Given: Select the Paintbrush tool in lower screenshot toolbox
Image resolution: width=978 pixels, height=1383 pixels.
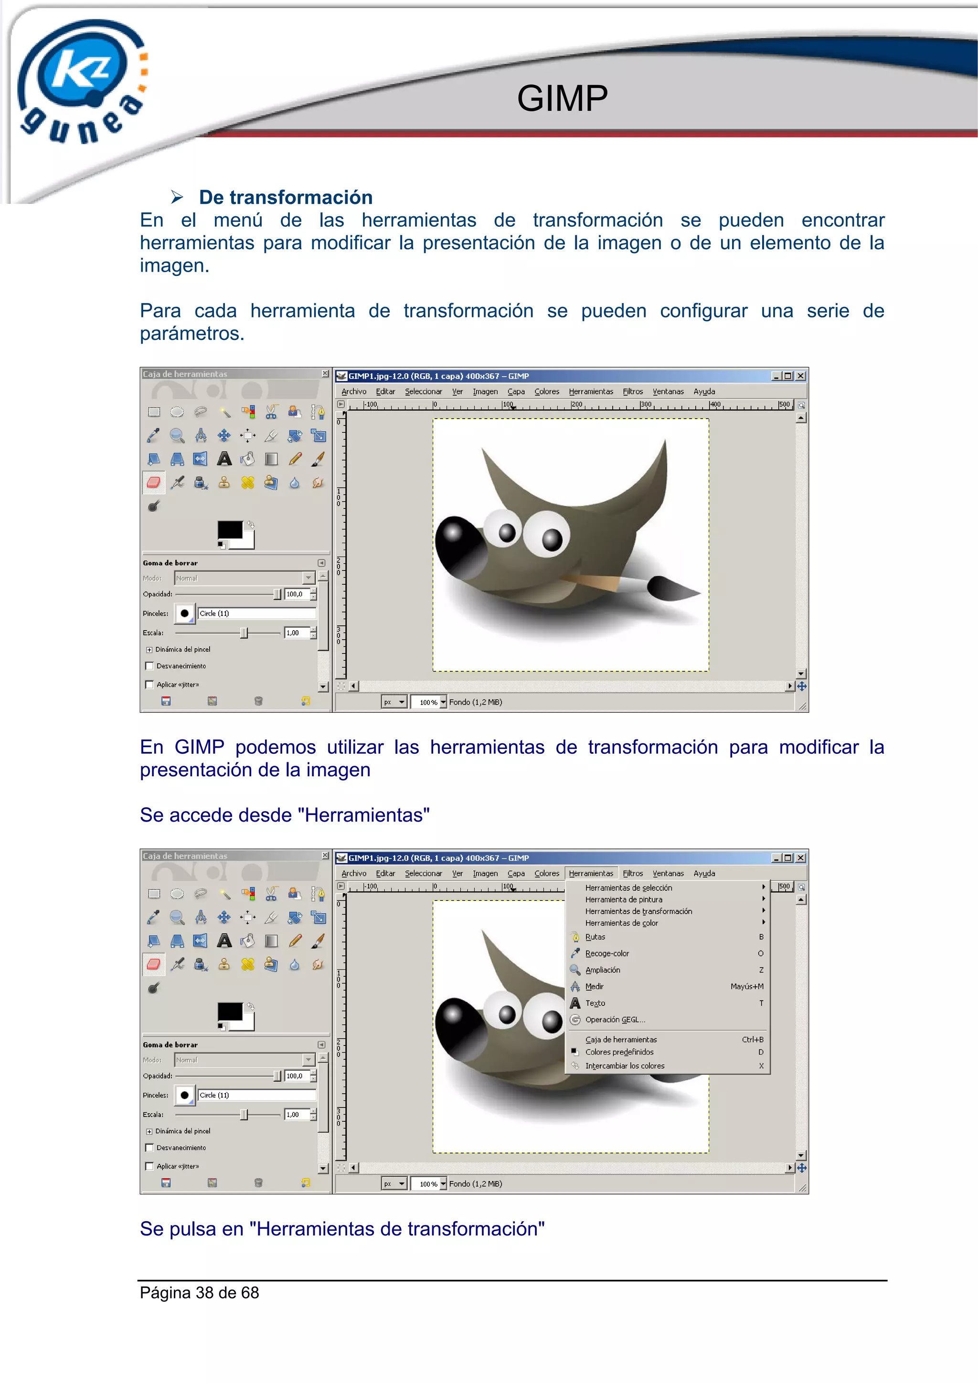Looking at the screenshot, I should [318, 941].
